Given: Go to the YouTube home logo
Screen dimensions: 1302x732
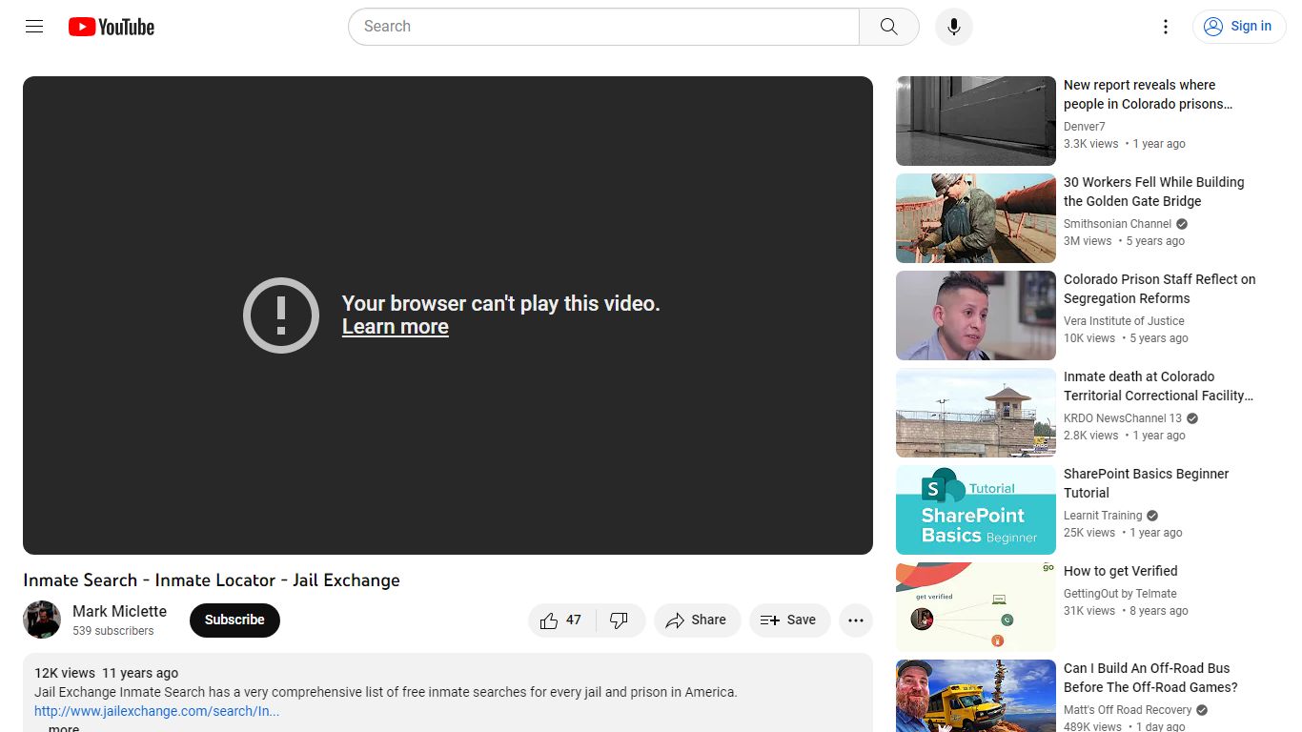Looking at the screenshot, I should tap(112, 27).
